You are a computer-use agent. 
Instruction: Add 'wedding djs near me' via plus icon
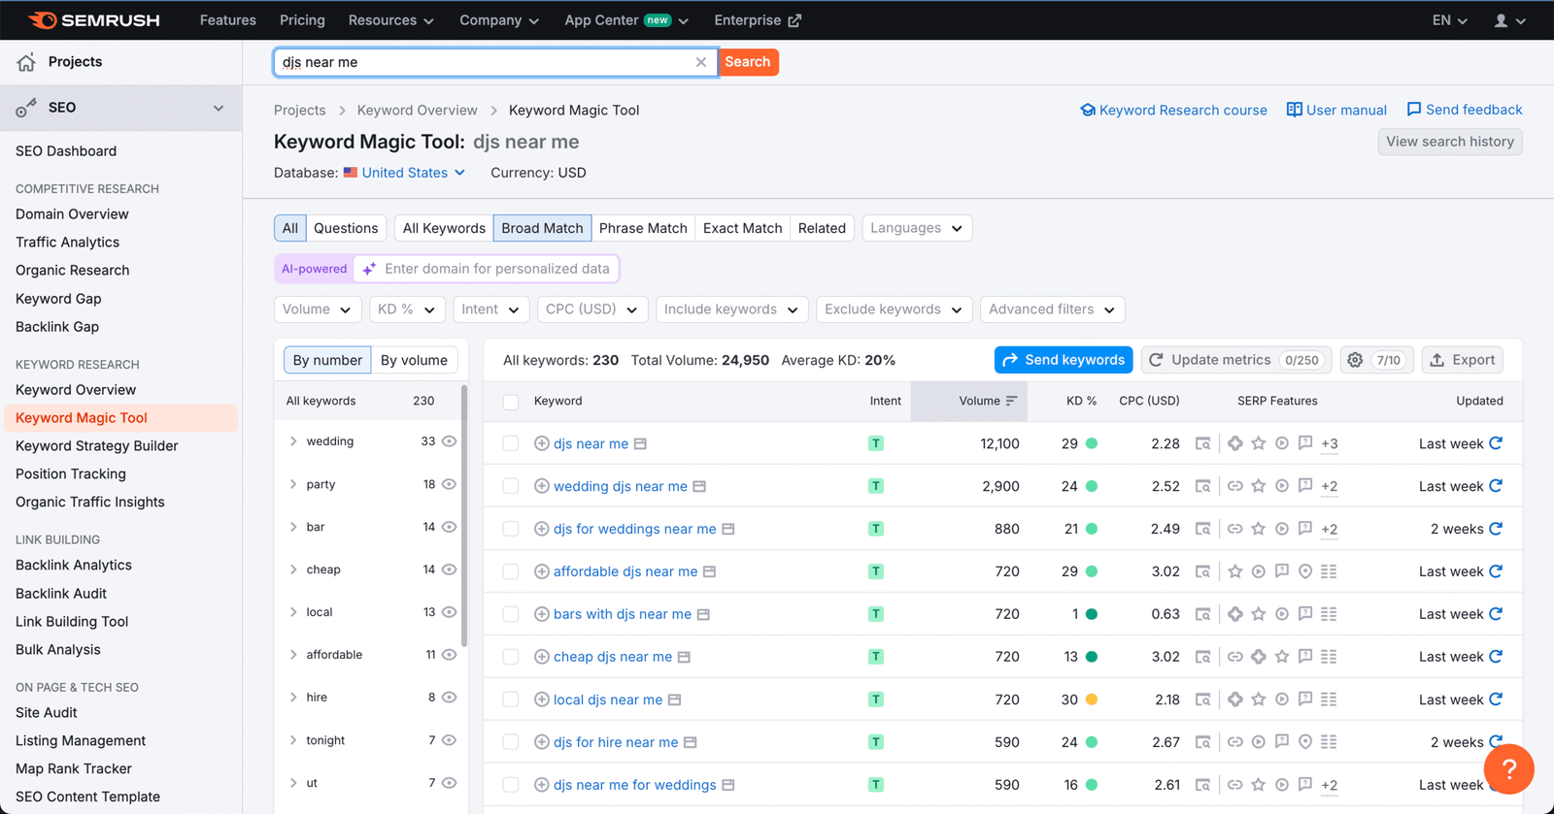click(542, 486)
